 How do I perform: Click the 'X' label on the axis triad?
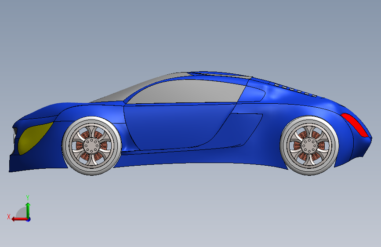9,217
